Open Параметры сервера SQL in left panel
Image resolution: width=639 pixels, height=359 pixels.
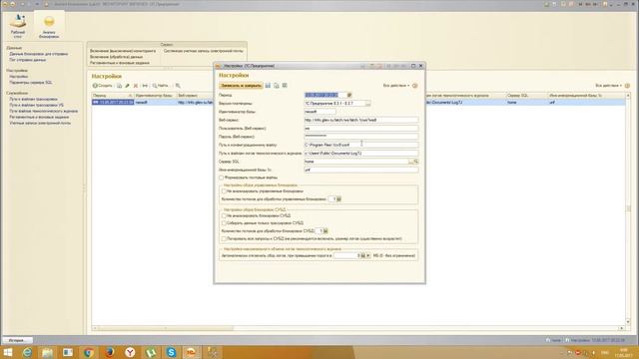pos(31,82)
